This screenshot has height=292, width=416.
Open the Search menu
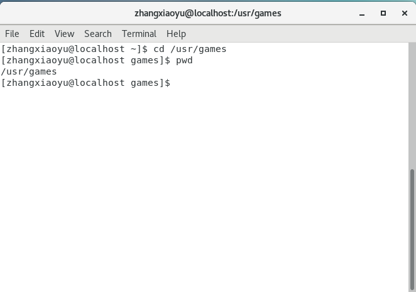pyautogui.click(x=97, y=34)
